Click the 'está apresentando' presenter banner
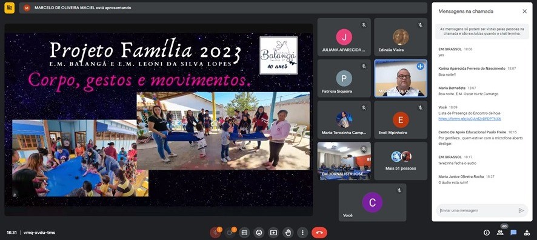537x240 pixels. pos(223,8)
